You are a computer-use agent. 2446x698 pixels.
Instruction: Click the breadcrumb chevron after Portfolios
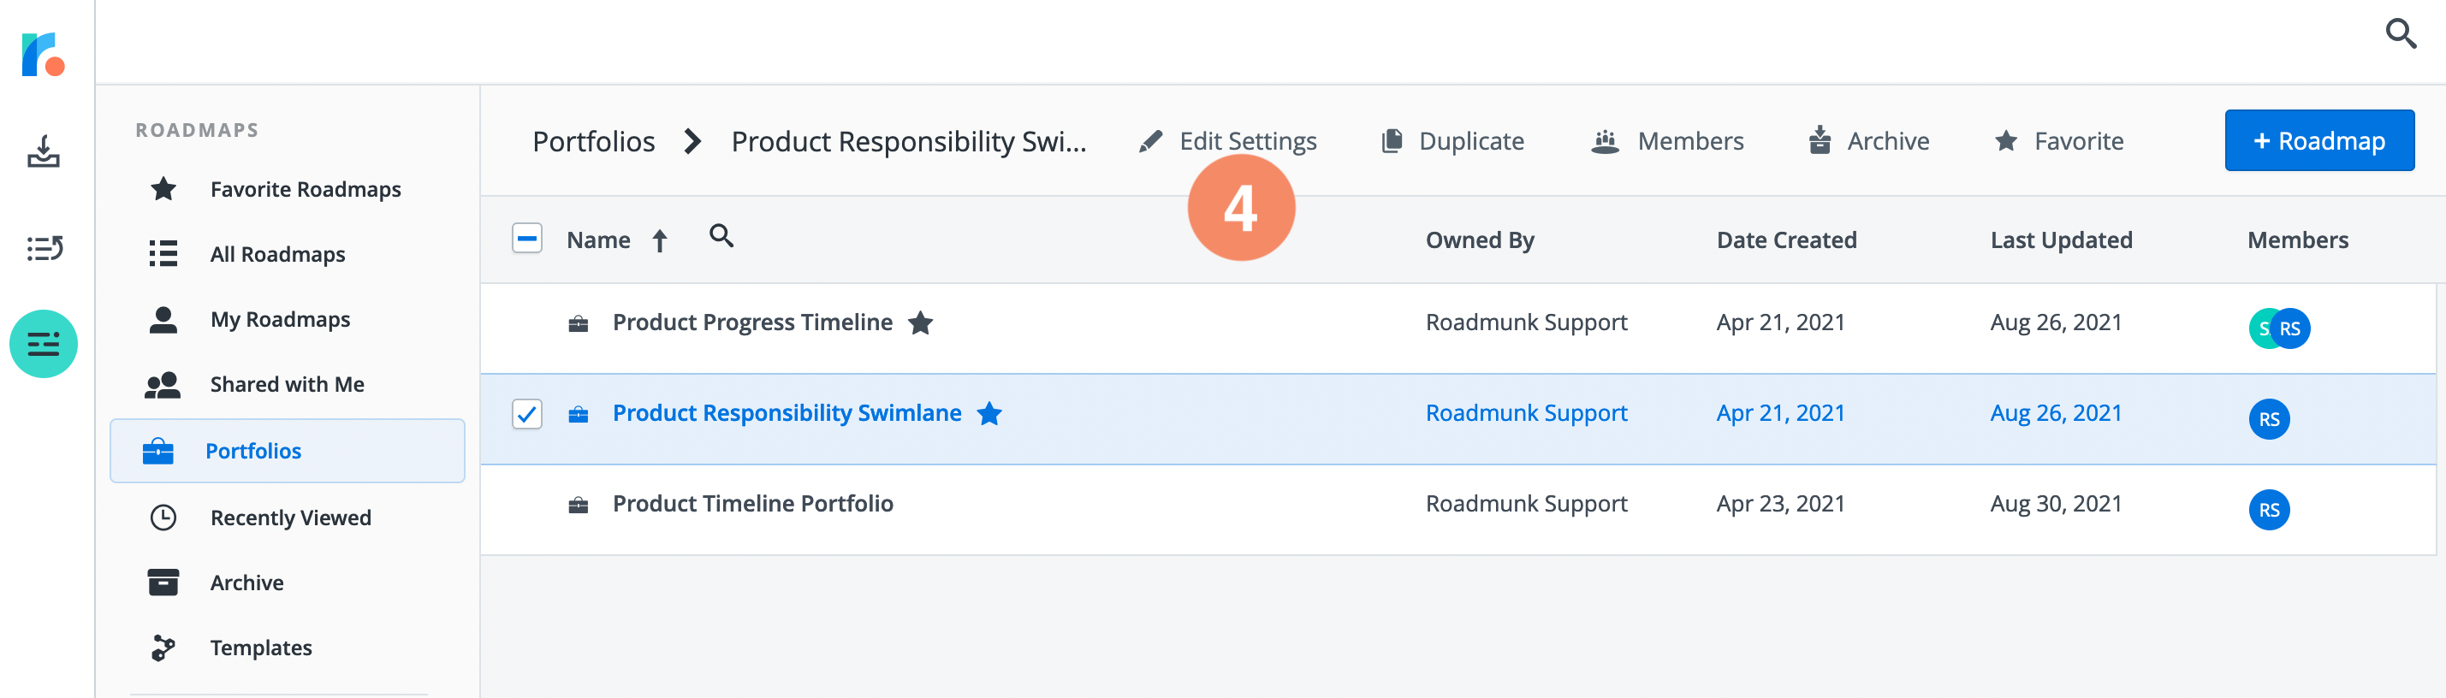(693, 141)
